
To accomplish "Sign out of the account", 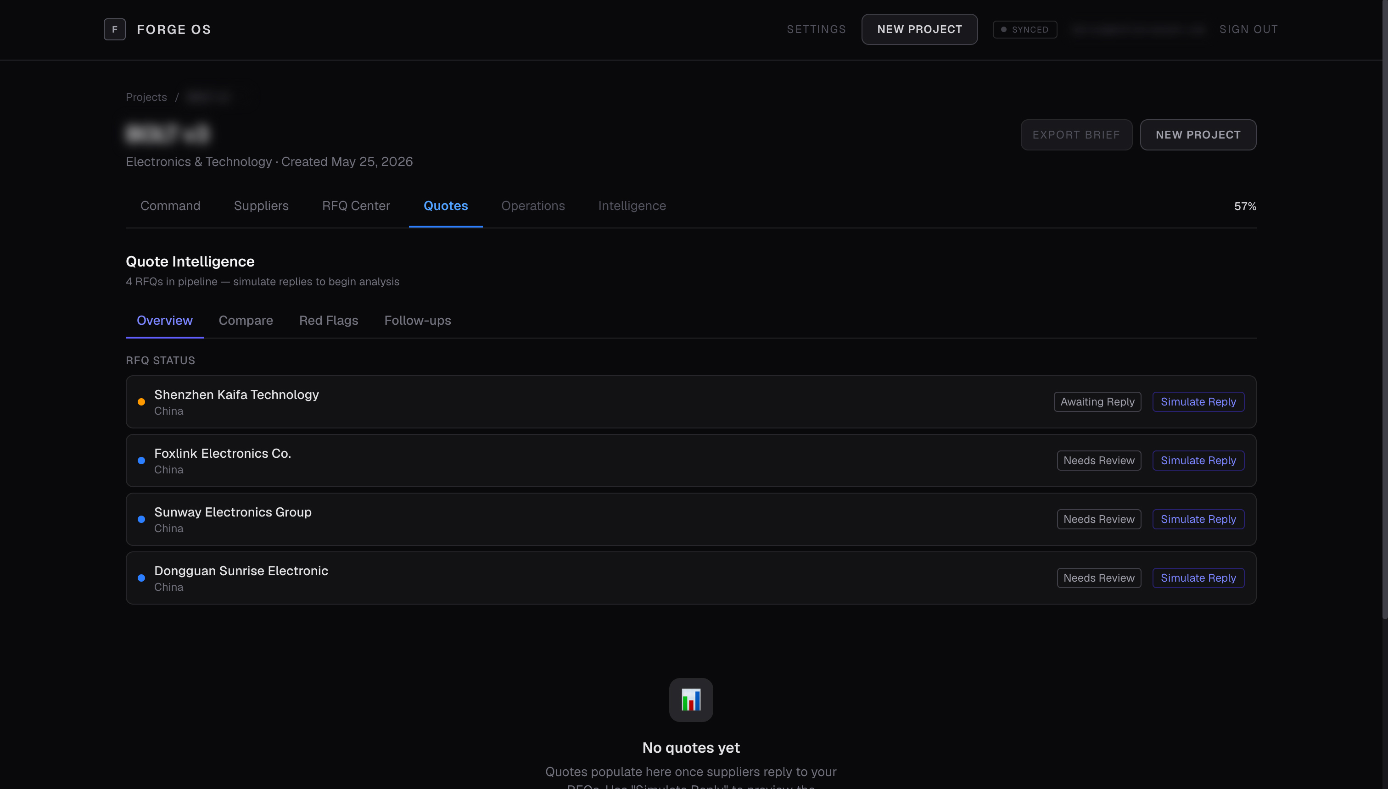I will pyautogui.click(x=1248, y=29).
